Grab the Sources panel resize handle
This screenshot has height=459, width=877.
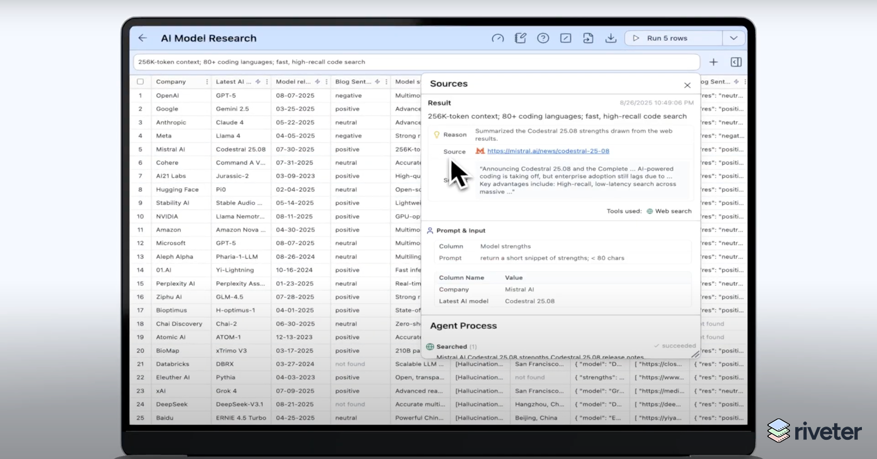coord(695,354)
